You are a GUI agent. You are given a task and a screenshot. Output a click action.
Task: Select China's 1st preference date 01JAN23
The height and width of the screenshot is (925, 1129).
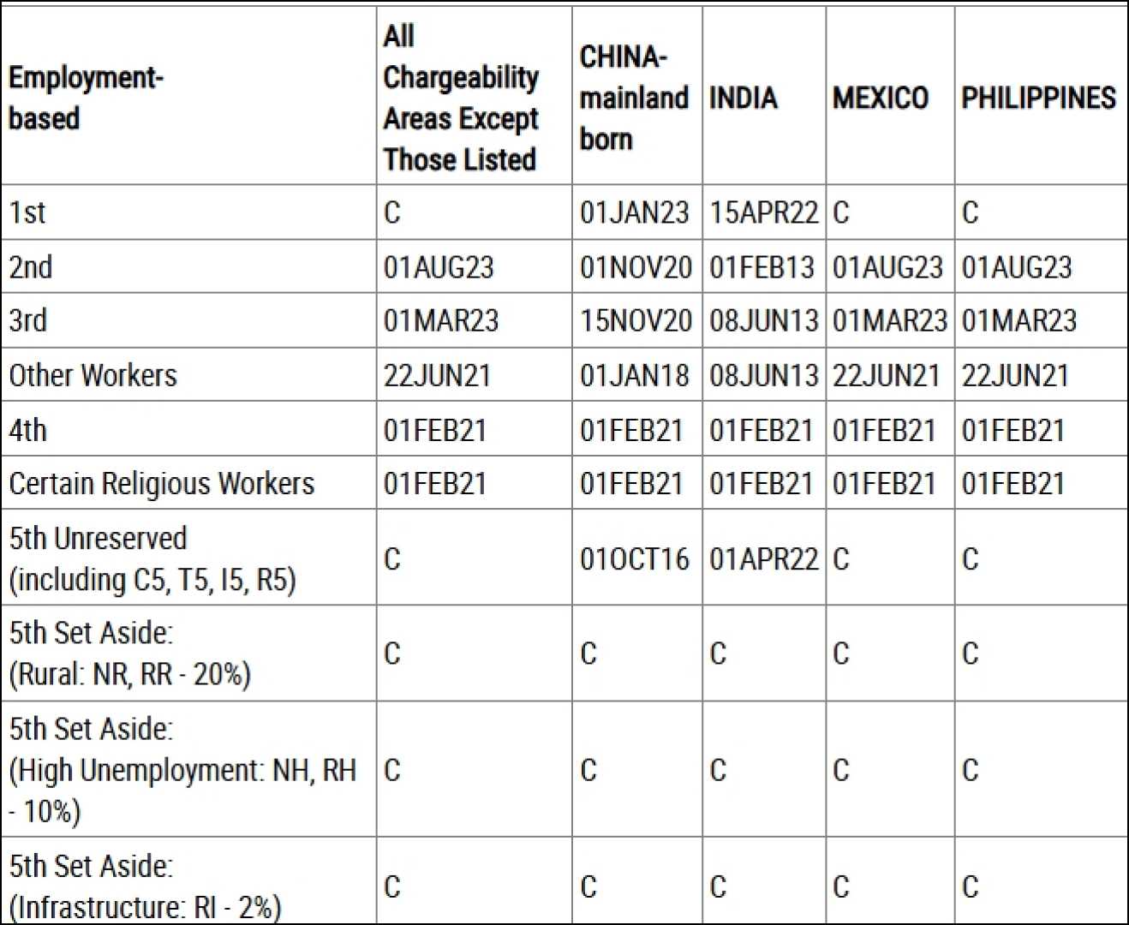[x=634, y=212]
